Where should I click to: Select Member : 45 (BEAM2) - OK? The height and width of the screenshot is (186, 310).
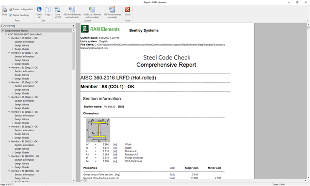click(x=25, y=171)
